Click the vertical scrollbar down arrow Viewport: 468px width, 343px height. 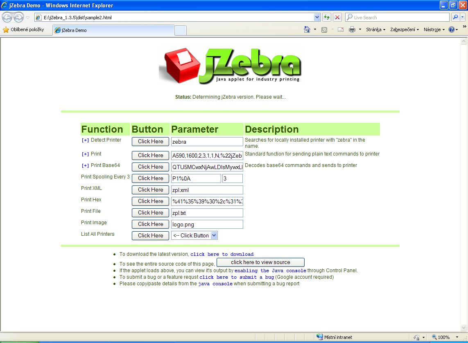[x=464, y=327]
